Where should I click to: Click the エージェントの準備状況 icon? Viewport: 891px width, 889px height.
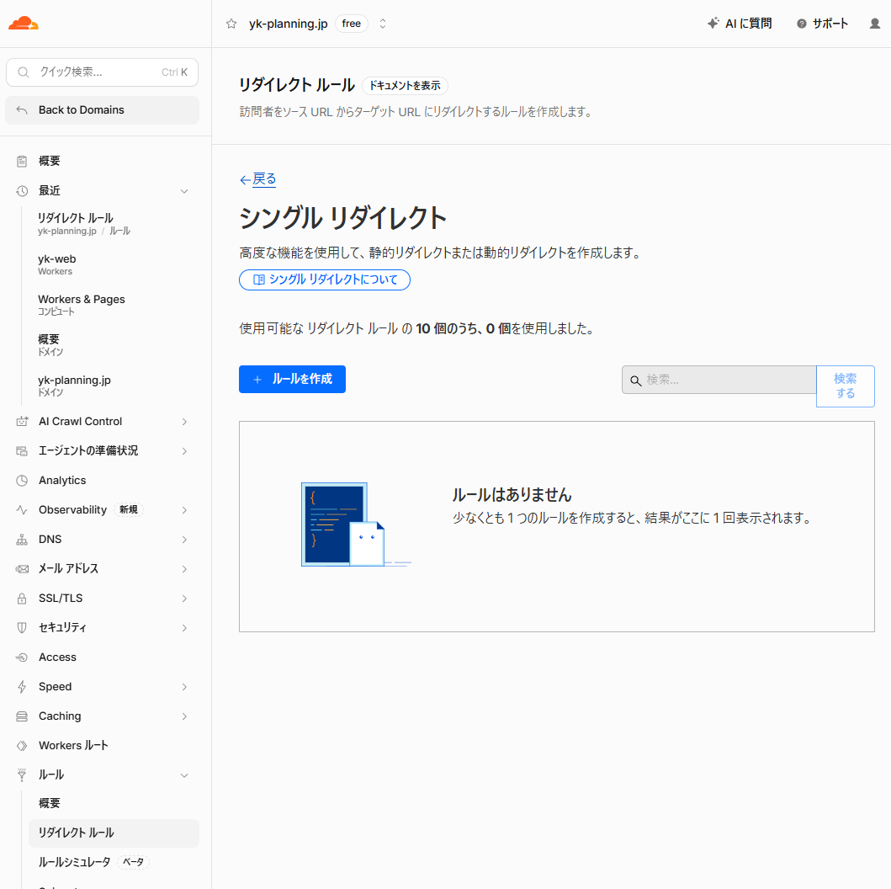(x=22, y=451)
